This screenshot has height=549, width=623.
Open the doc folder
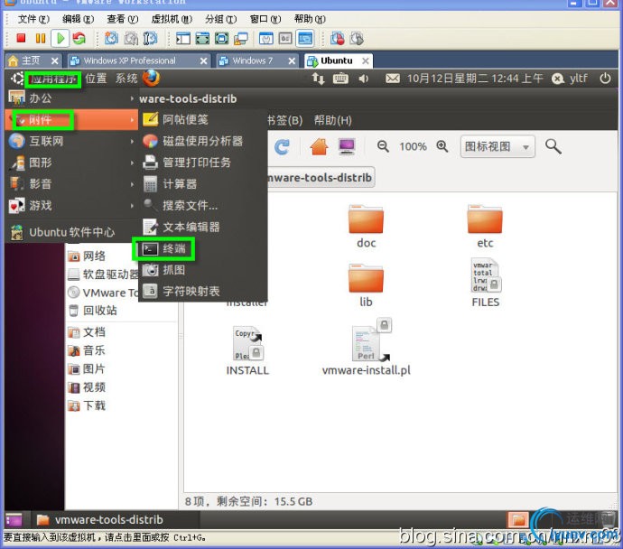[366, 226]
